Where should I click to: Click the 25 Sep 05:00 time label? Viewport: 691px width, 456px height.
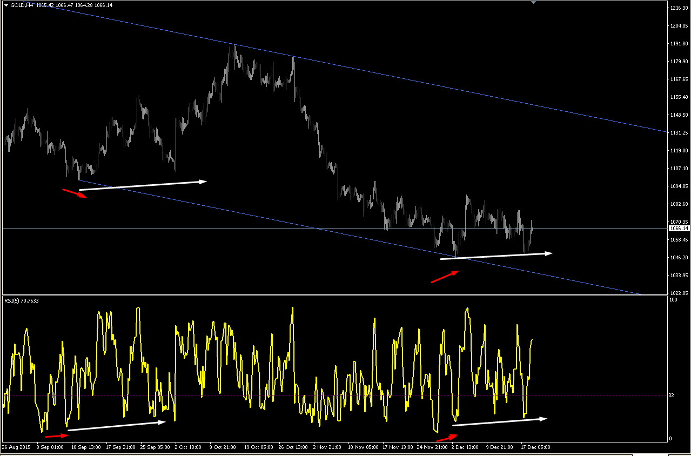(x=156, y=447)
